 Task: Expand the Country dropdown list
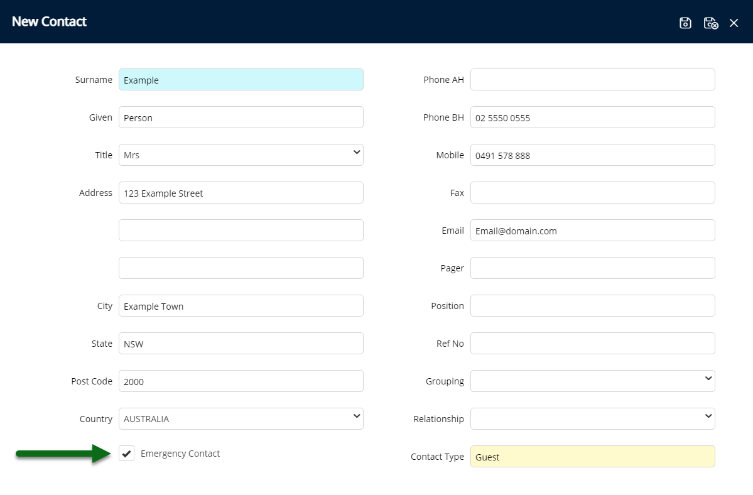(241, 419)
